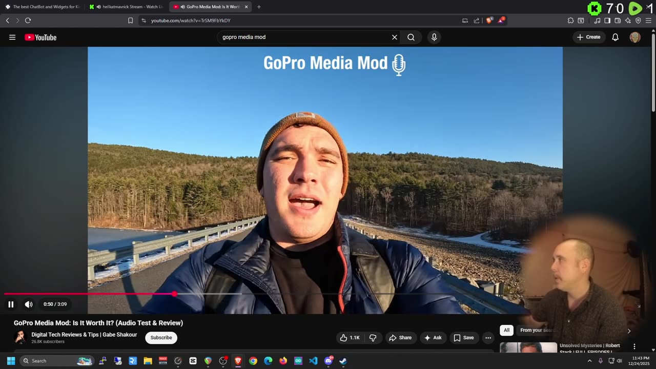Open the Create dropdown
The height and width of the screenshot is (369, 656).
pos(589,37)
